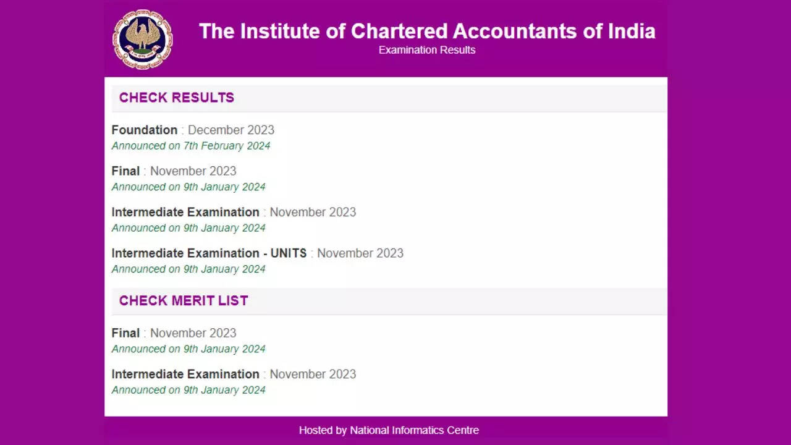
Task: Click November 2023 beside Intermediate Examination - UNITS
Action: click(x=360, y=253)
